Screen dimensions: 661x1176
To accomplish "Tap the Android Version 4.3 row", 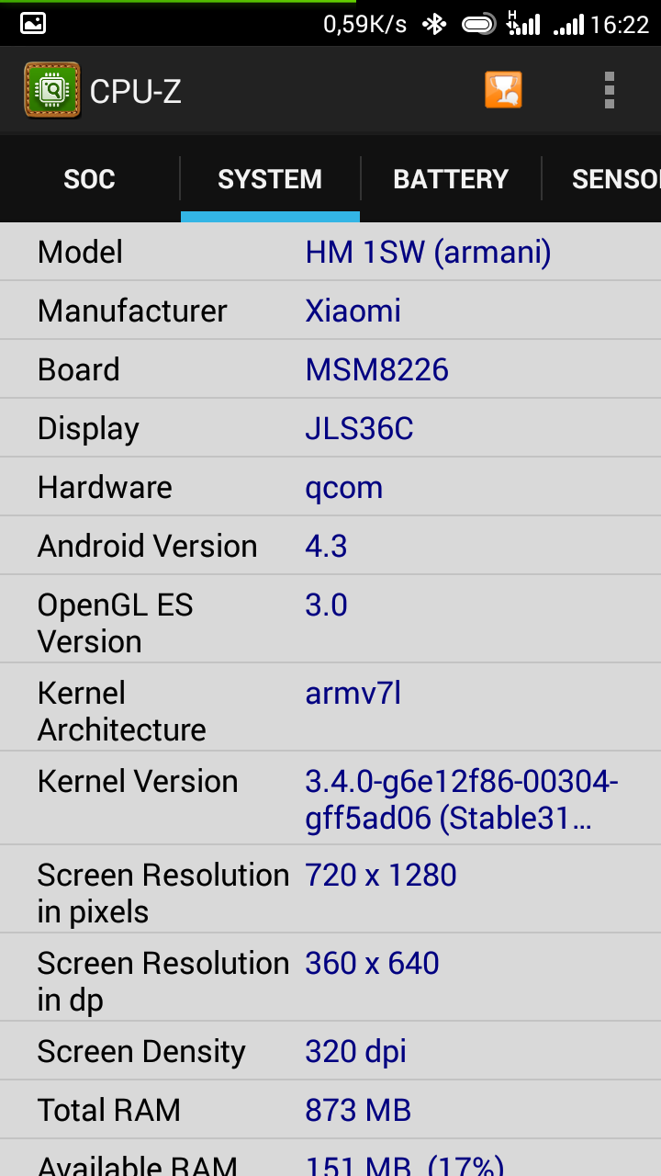I will coord(330,546).
